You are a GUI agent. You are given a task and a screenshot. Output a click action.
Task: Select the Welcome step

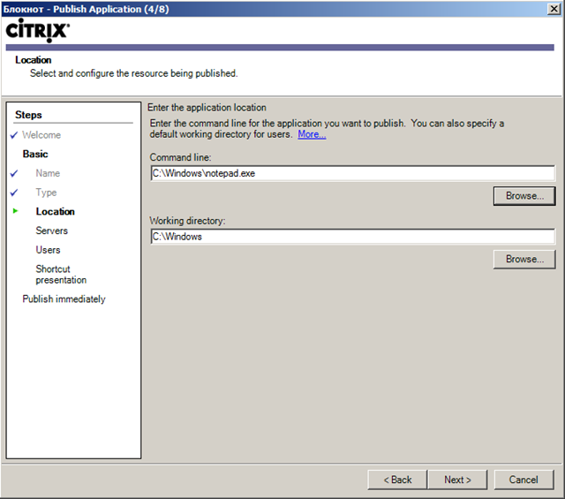click(x=41, y=135)
